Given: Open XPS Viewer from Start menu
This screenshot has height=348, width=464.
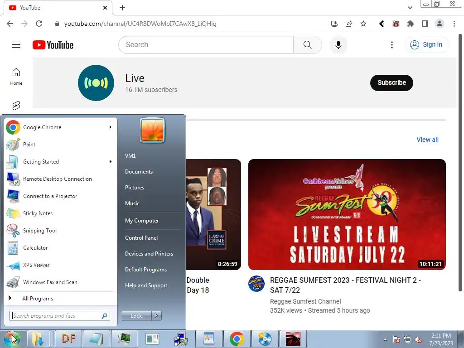Looking at the screenshot, I should (x=59, y=265).
